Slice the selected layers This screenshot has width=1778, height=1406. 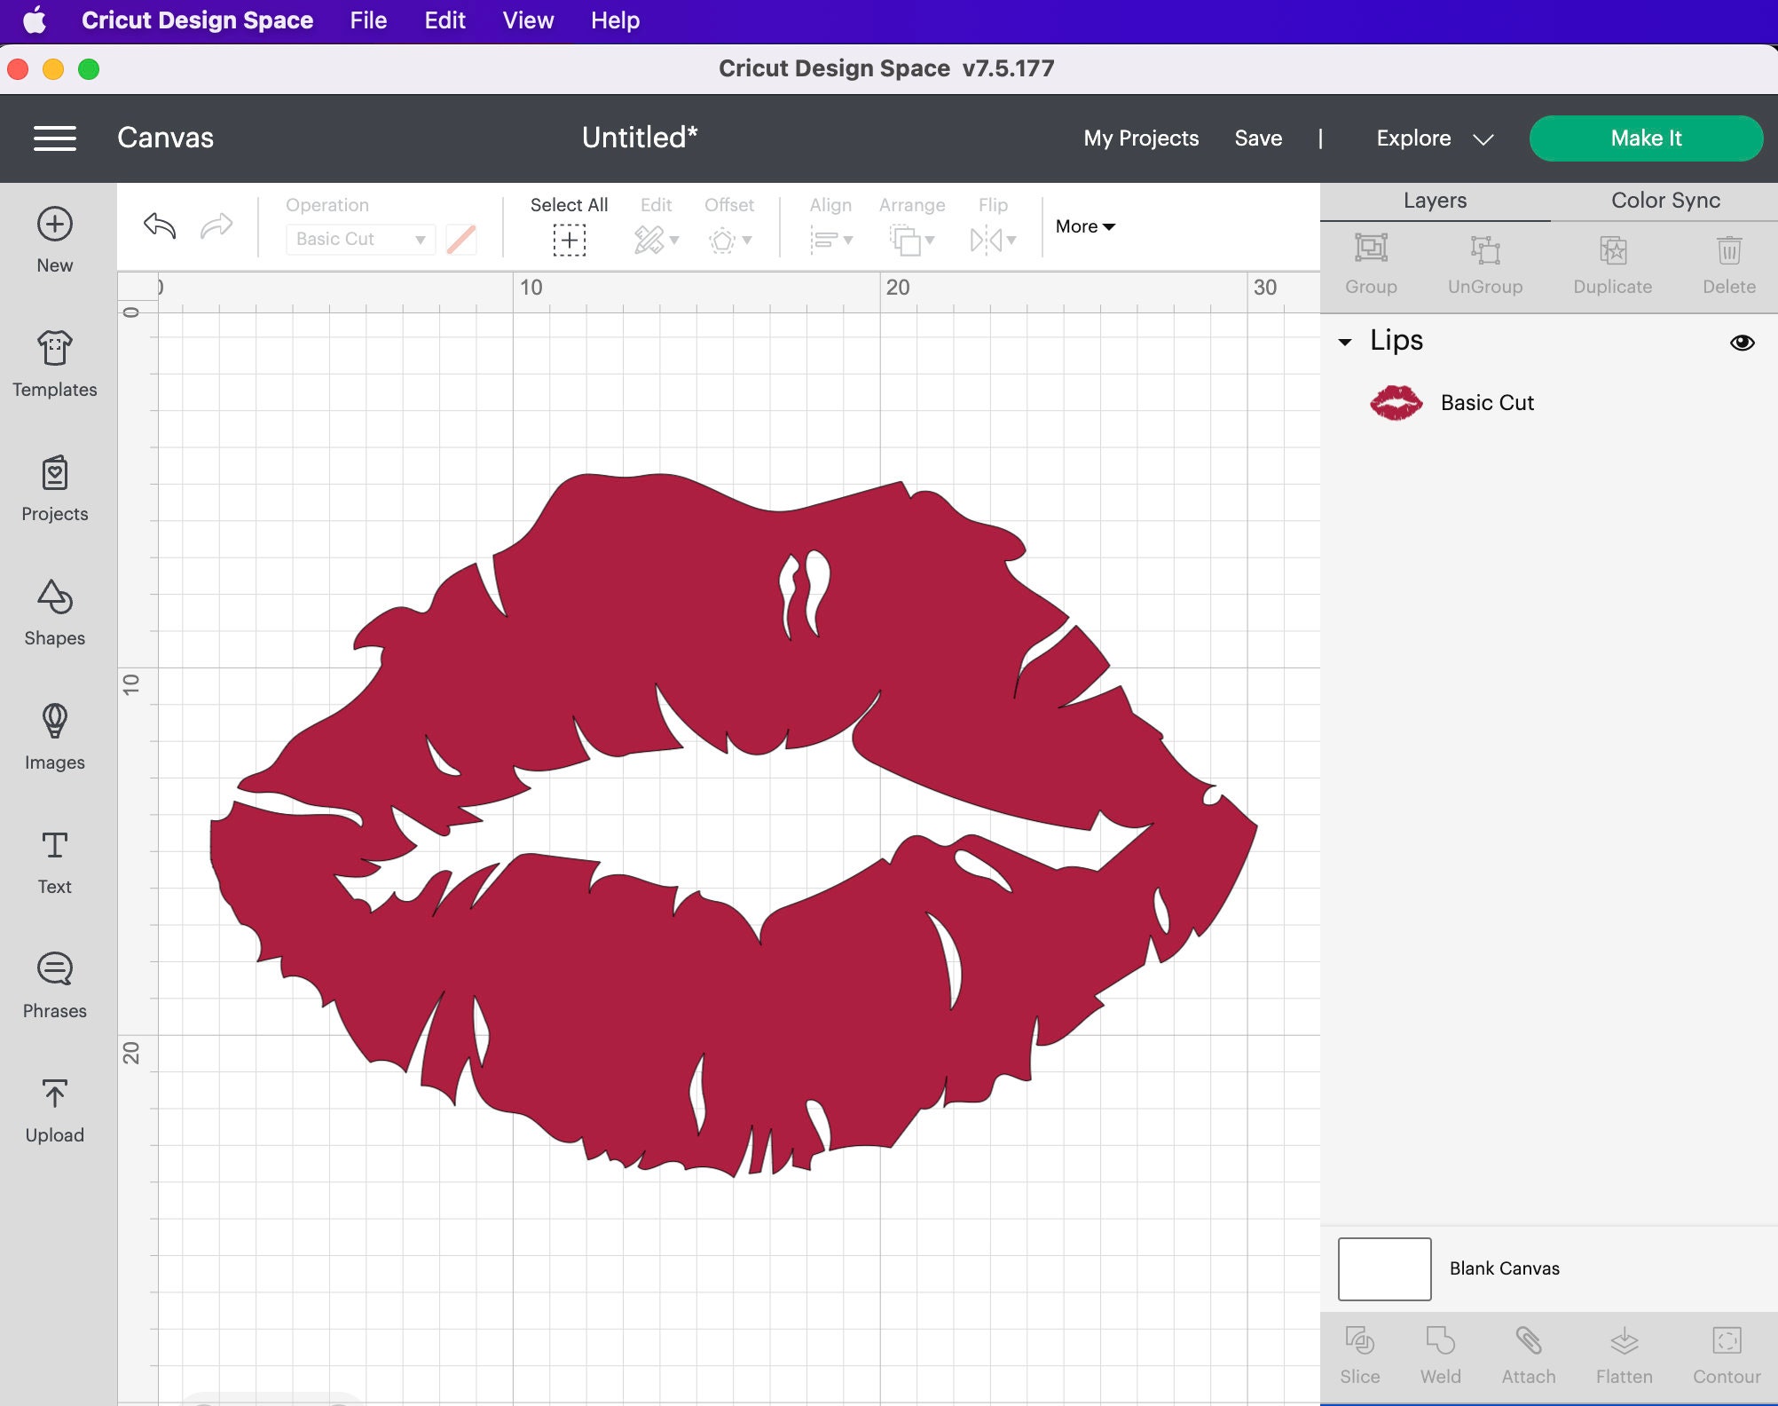[x=1360, y=1354]
